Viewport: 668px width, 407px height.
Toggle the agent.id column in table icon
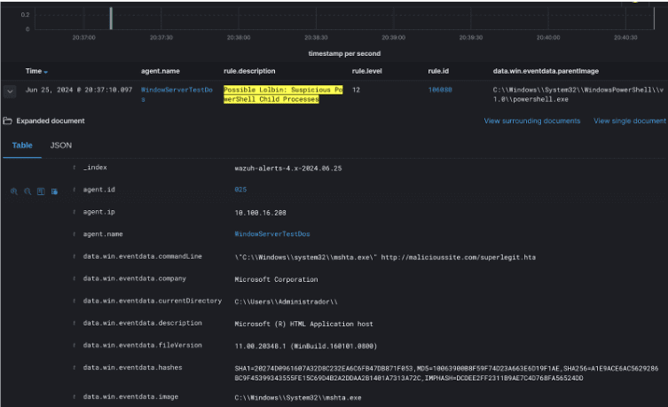tap(41, 191)
